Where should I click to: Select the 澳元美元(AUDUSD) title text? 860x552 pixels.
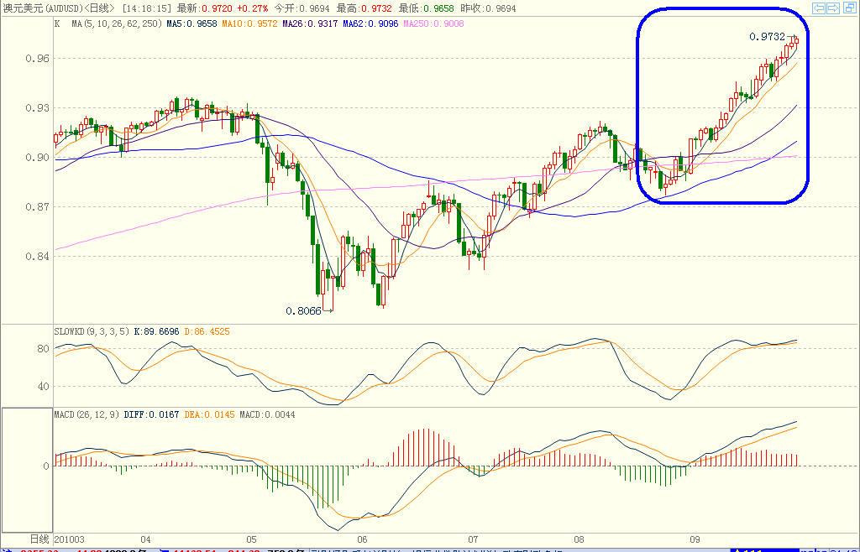tap(42, 8)
